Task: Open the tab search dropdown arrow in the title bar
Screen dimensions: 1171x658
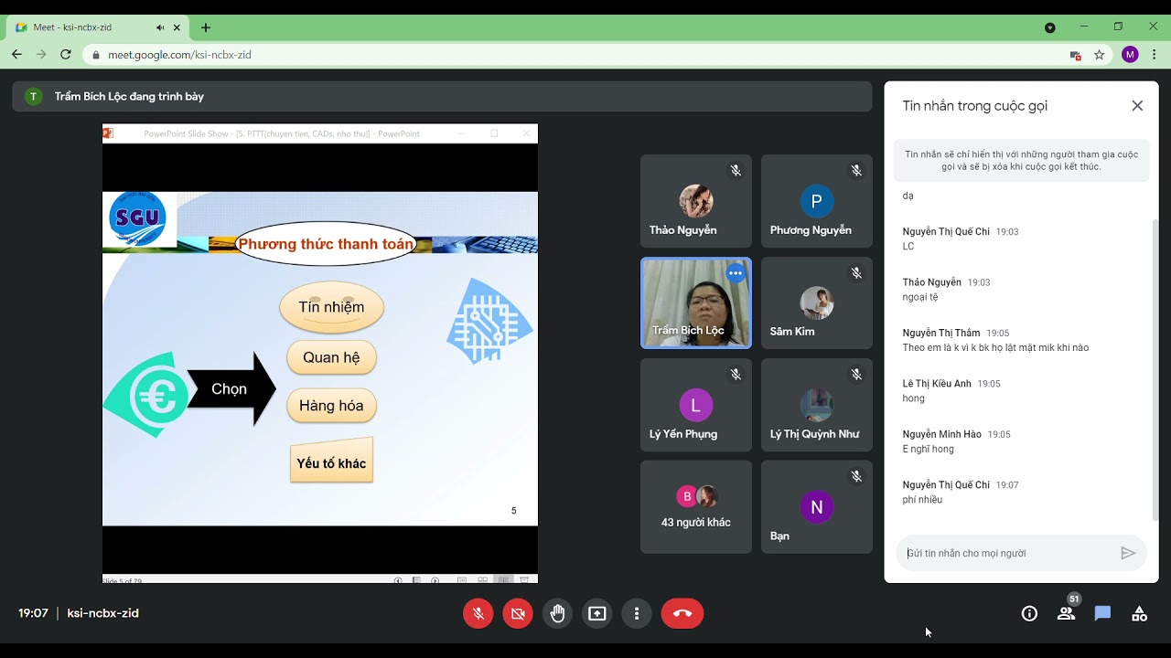Action: pyautogui.click(x=1050, y=27)
